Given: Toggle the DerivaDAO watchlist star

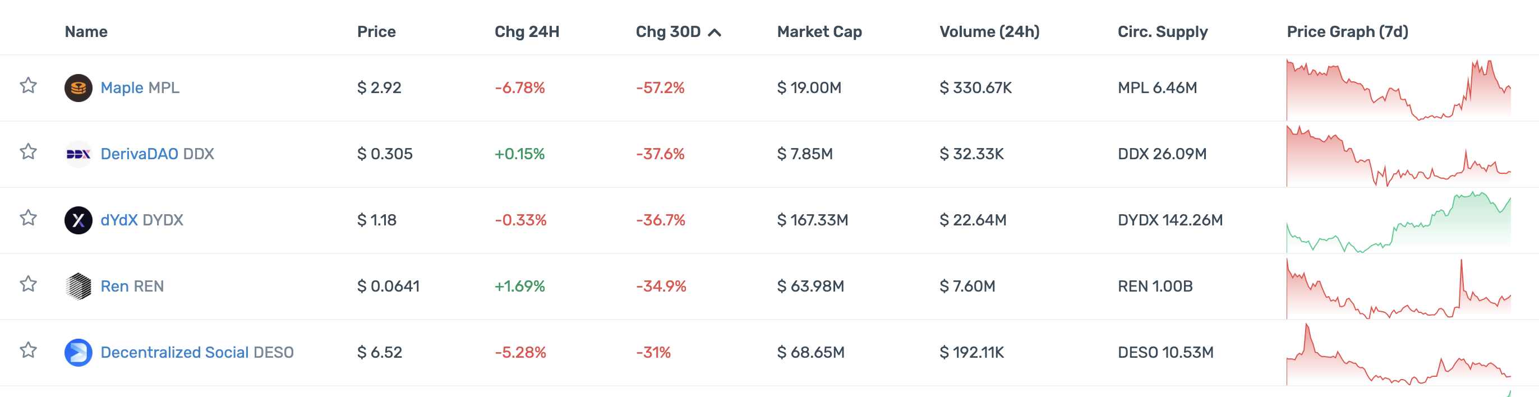Looking at the screenshot, I should [x=28, y=152].
